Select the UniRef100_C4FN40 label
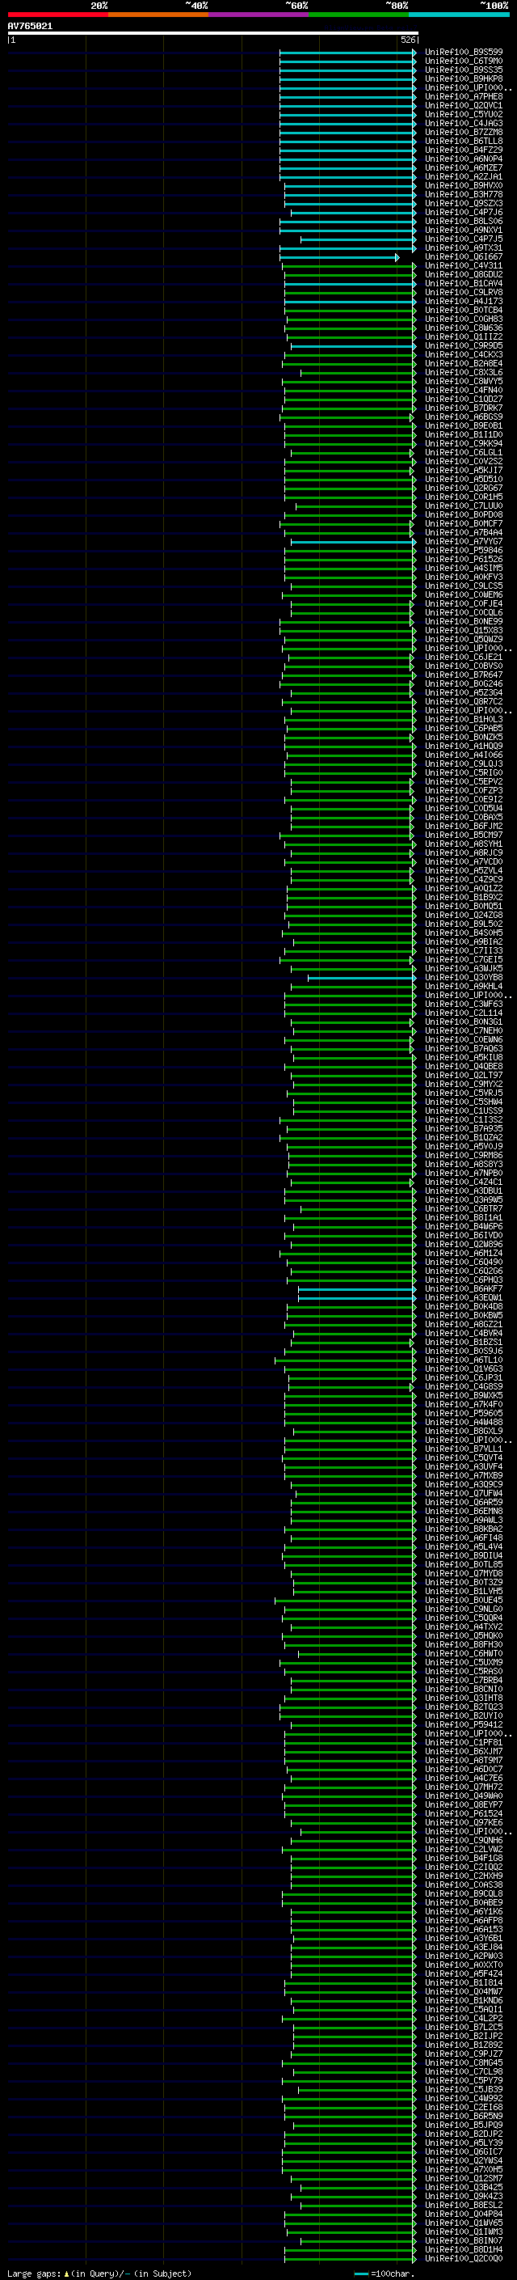 (x=463, y=391)
